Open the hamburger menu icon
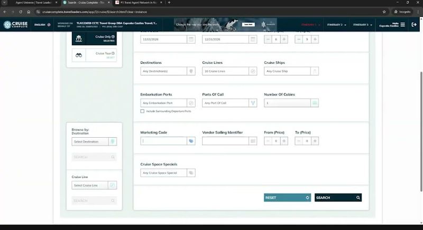This screenshot has width=423, height=230. pyautogui.click(x=402, y=24)
